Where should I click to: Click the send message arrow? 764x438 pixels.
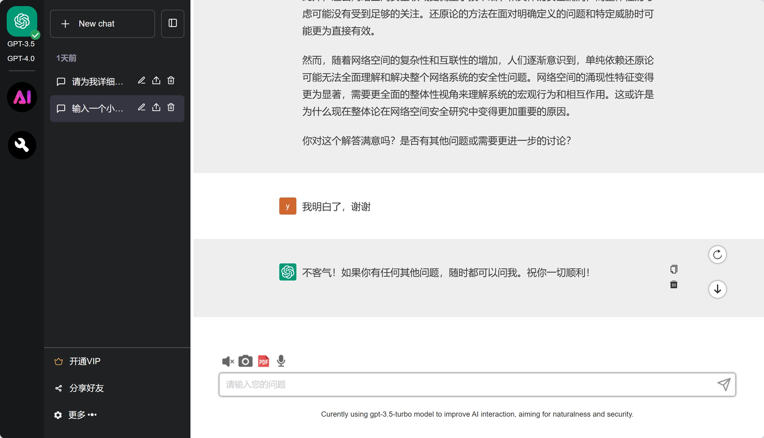coord(724,385)
